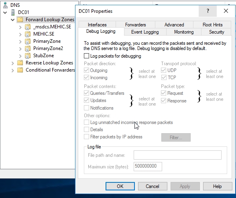
Task: Click the Maximum size (bytes) field
Action: (x=148, y=166)
